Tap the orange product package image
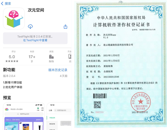 point(26,126)
